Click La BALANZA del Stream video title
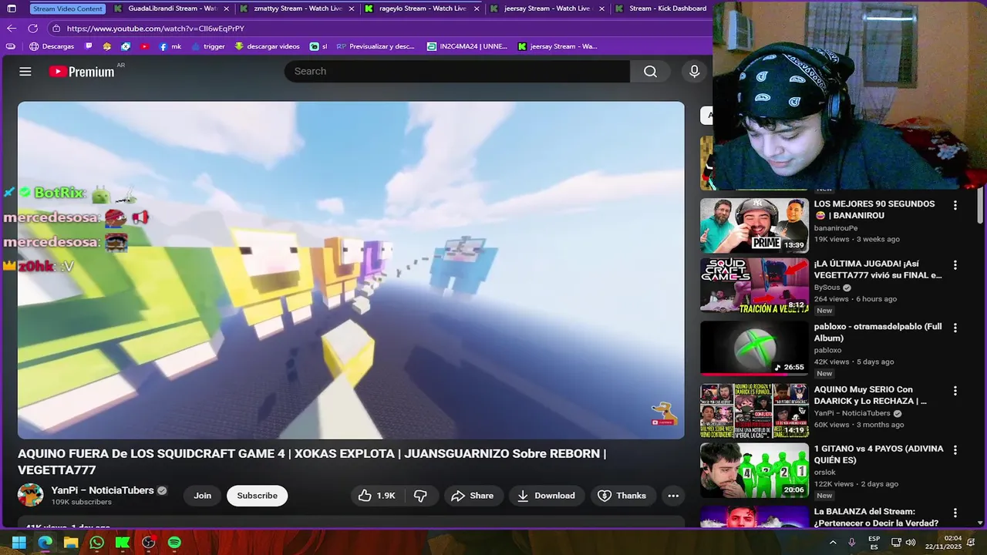 [x=875, y=518]
